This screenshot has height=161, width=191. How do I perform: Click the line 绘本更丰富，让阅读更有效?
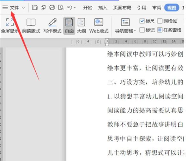coord(145,68)
